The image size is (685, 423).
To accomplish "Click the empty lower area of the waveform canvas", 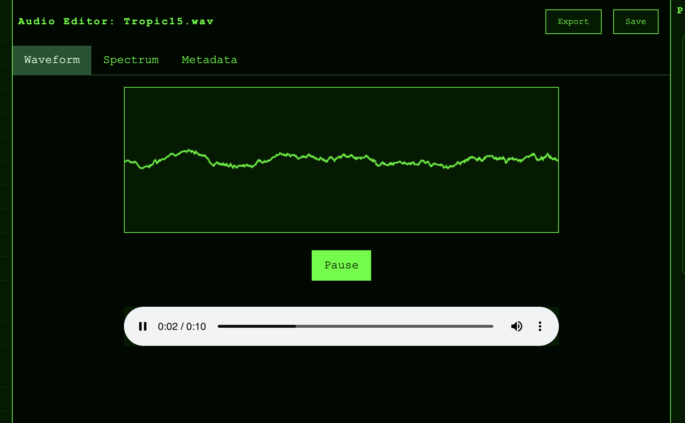I will (x=341, y=206).
